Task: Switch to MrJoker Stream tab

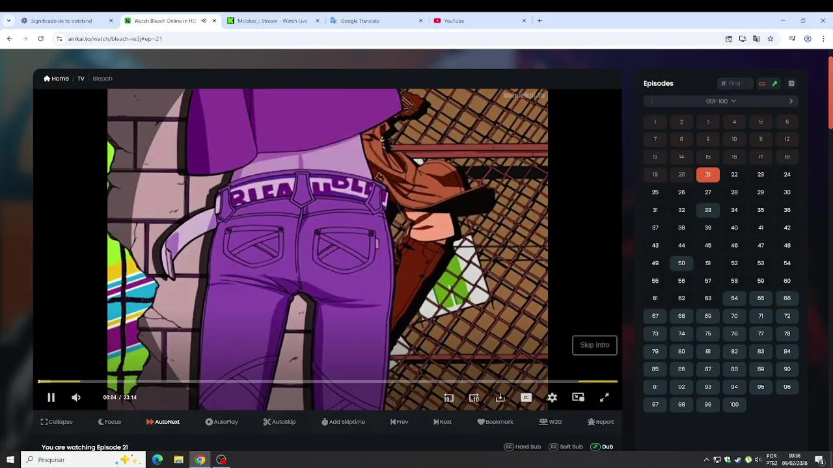Action: (272, 21)
